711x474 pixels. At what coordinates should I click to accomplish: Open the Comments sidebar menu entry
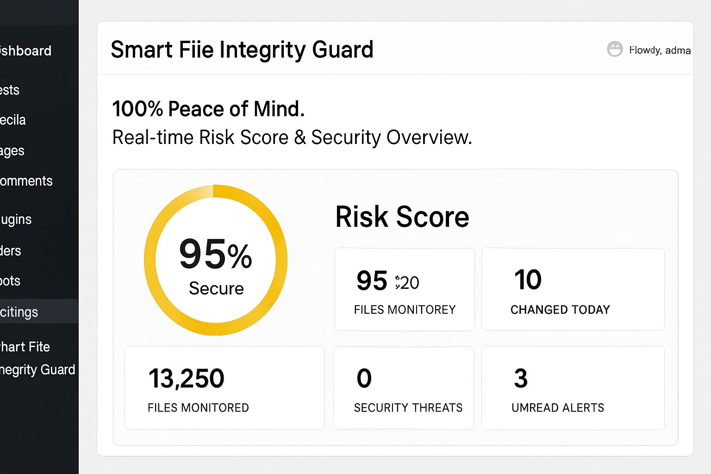(x=26, y=181)
